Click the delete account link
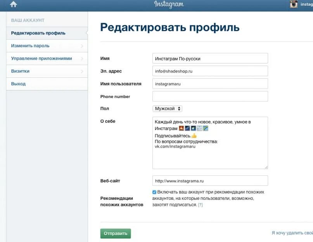 [292, 233]
